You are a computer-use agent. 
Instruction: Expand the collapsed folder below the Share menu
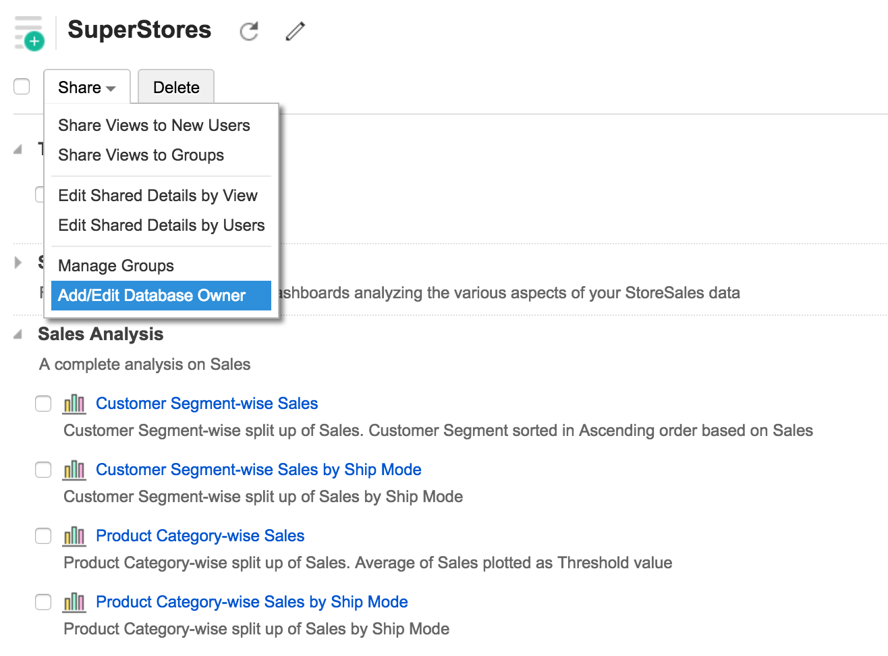(18, 263)
